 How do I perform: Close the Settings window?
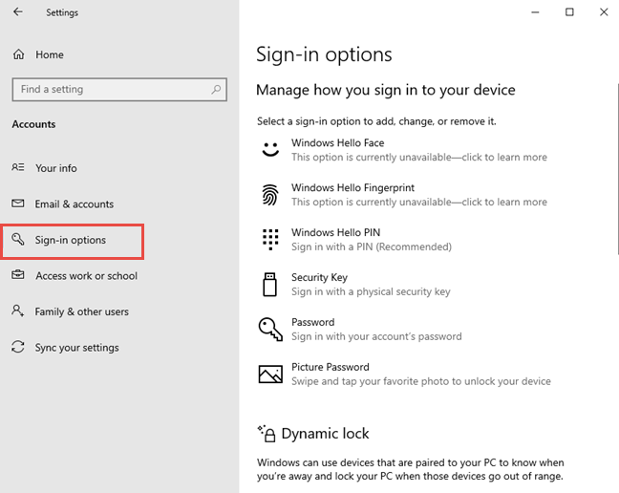604,12
